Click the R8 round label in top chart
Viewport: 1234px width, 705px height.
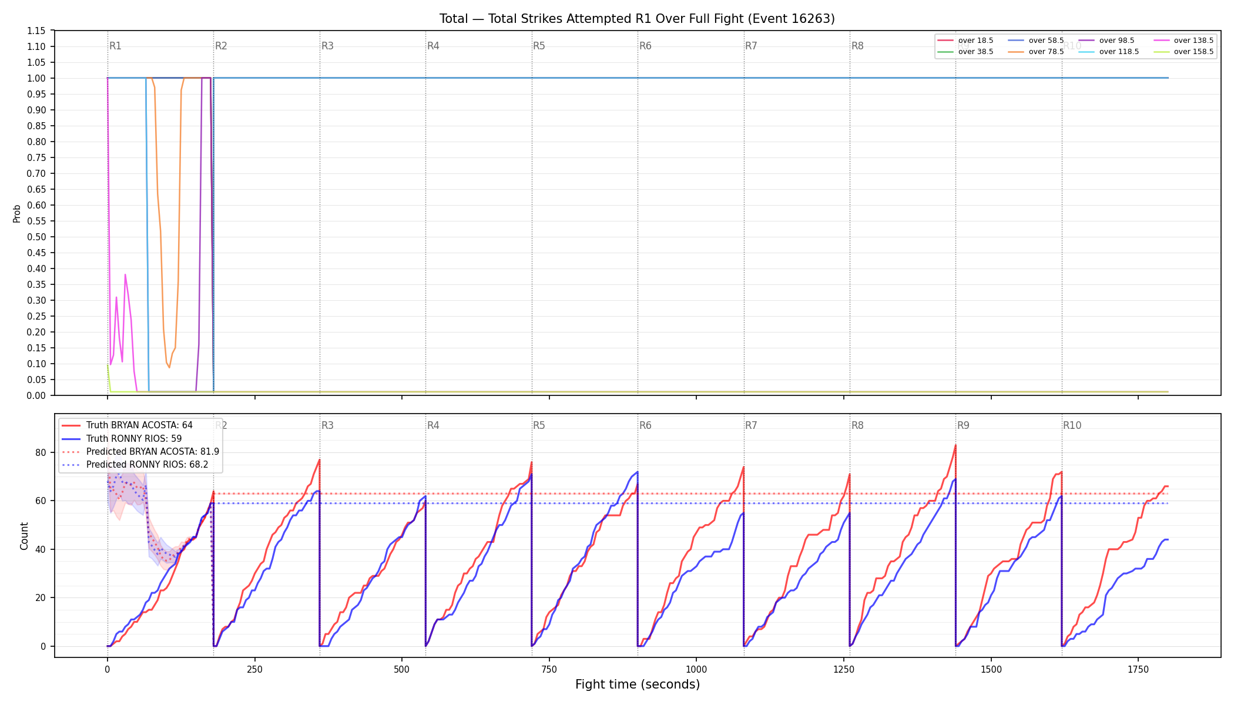coord(857,46)
